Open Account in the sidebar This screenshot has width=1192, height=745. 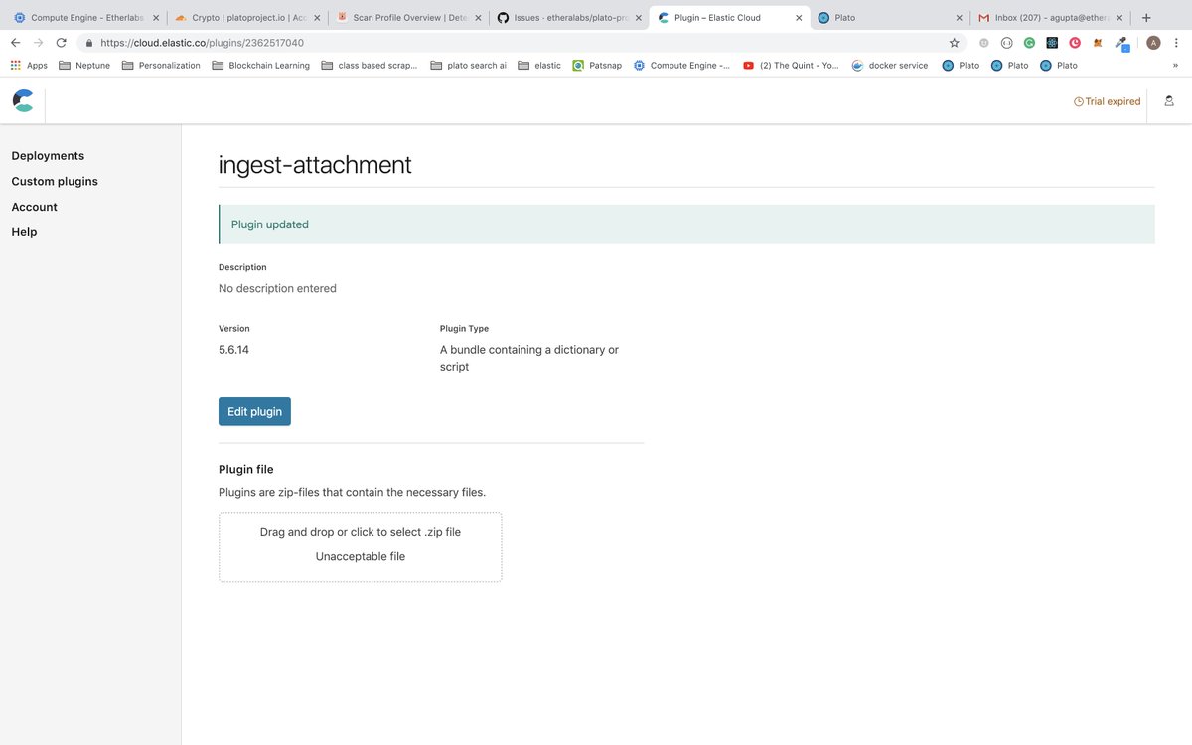(x=35, y=207)
